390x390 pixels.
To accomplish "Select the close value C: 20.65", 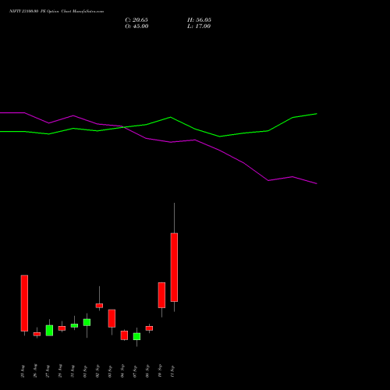I will point(136,20).
